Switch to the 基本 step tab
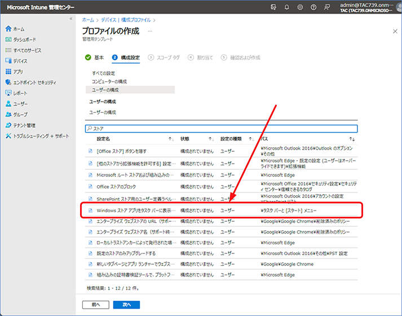The width and height of the screenshot is (402, 316). 94,58
